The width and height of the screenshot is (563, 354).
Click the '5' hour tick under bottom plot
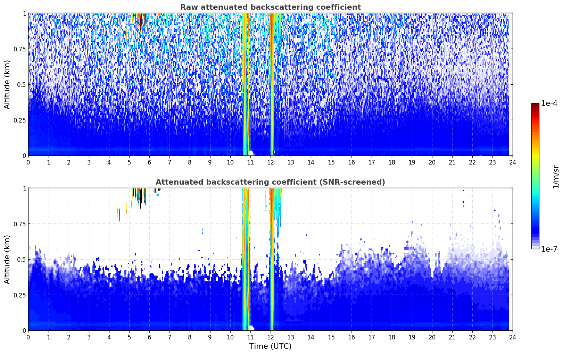(129, 337)
